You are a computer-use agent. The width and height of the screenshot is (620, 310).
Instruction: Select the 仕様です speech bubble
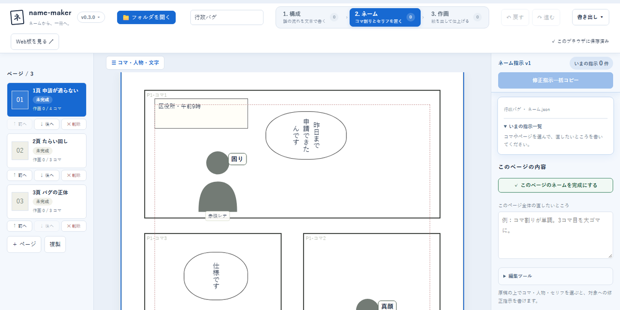216,276
